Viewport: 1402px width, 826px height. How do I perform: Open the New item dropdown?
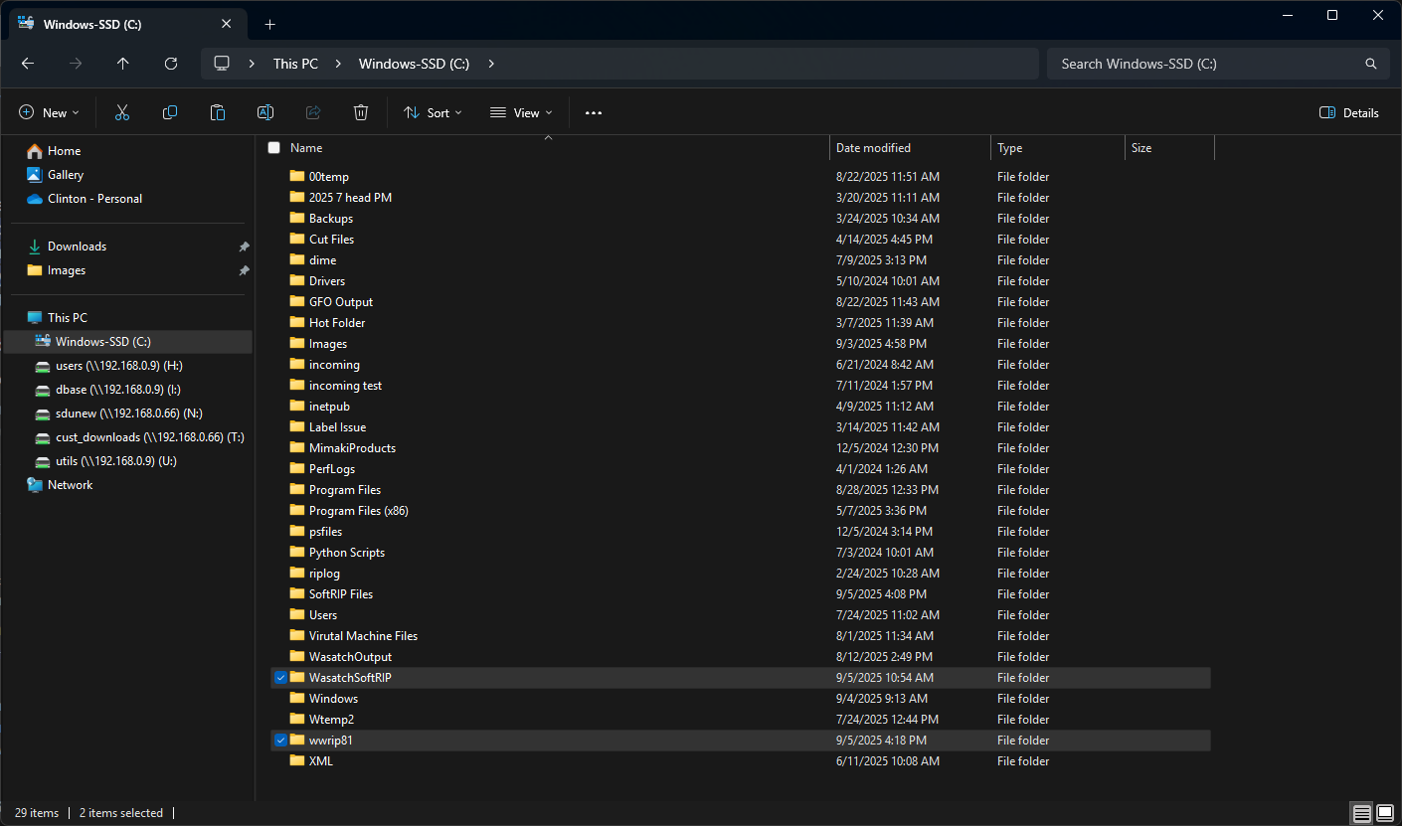point(49,113)
